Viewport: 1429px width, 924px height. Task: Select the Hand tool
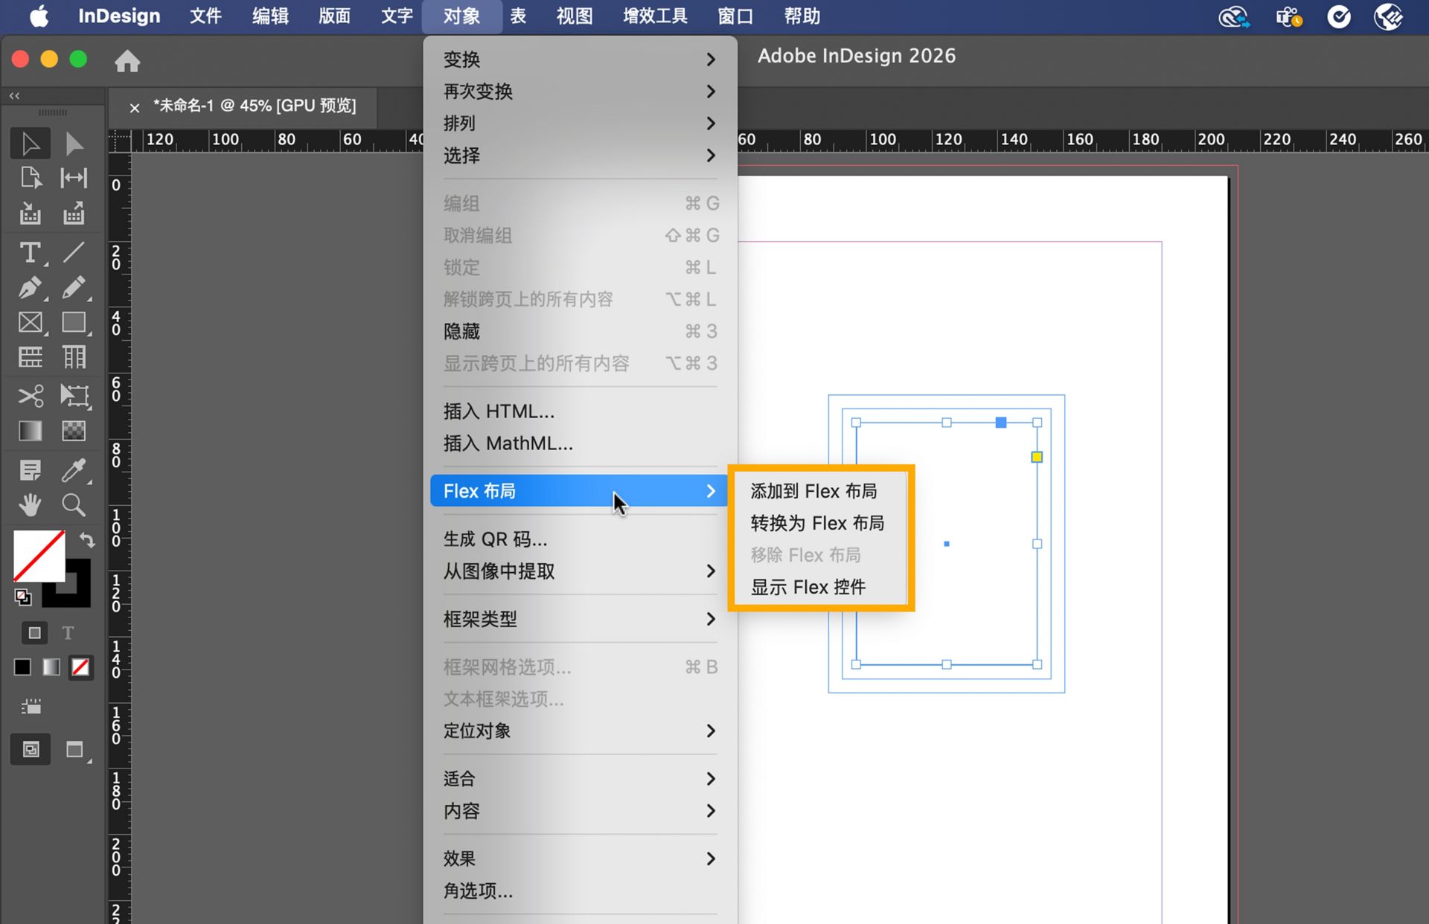pos(31,504)
